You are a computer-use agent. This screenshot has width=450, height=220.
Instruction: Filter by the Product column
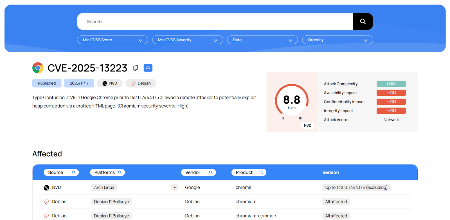[249, 172]
